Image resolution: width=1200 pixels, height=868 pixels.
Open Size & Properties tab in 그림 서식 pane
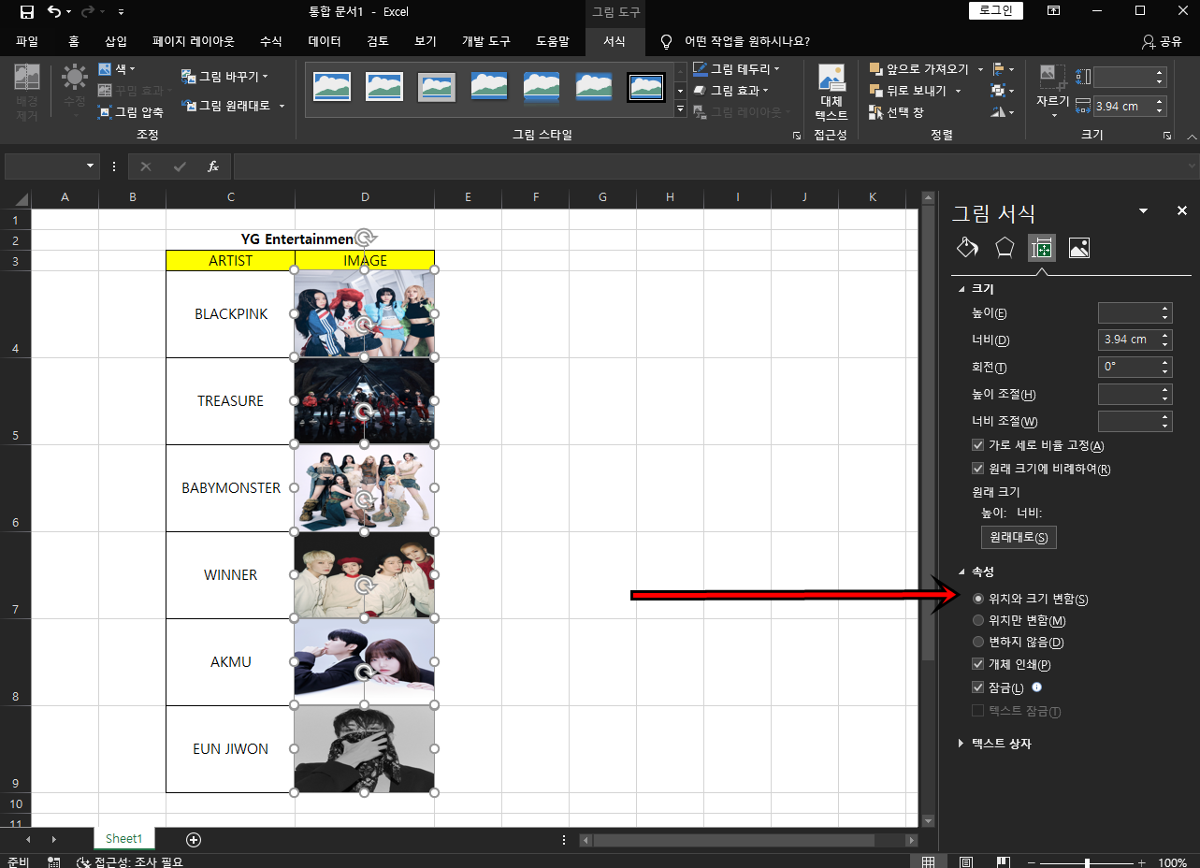(x=1042, y=248)
